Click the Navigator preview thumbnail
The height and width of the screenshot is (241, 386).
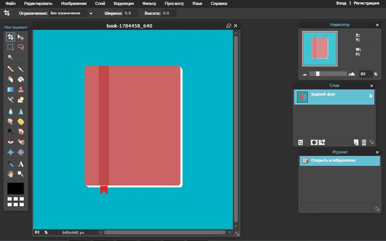[319, 49]
